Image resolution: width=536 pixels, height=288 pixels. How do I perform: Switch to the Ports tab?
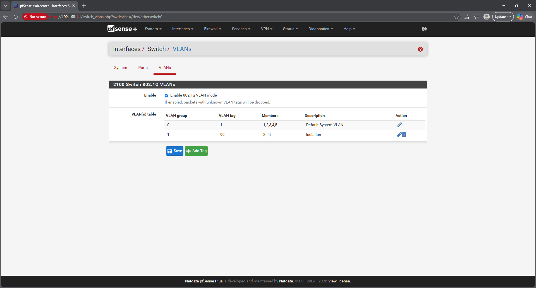click(143, 68)
